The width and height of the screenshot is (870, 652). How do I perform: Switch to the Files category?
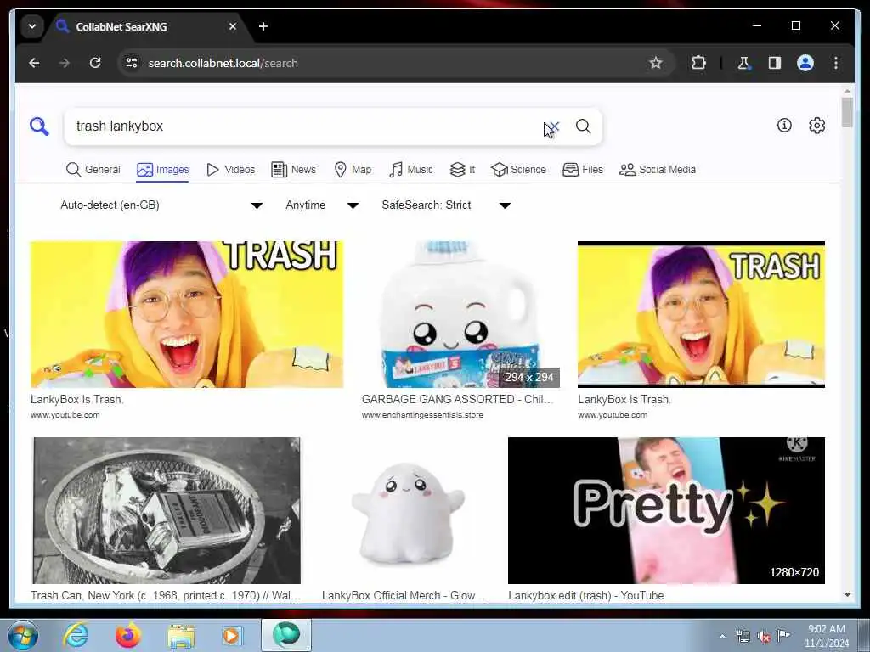pyautogui.click(x=583, y=170)
